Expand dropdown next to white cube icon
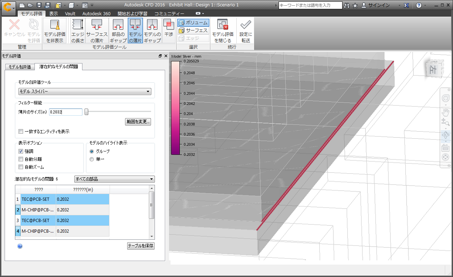 click(x=77, y=5)
